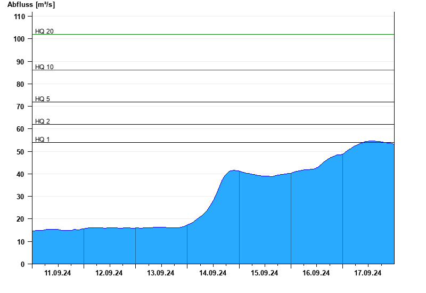Click the 14.09.24 date label
The image size is (426, 293).
click(x=213, y=273)
